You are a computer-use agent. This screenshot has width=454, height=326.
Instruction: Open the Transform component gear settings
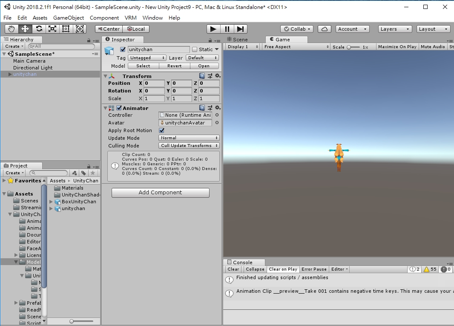[x=218, y=76]
